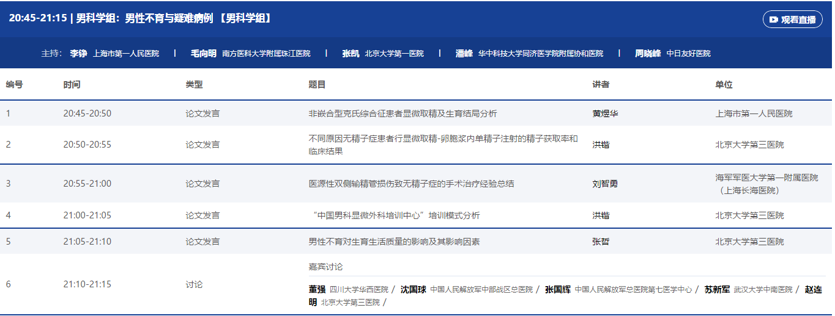
Task: Open panelist 沈国球 in the discussion row
Action: pyautogui.click(x=414, y=290)
